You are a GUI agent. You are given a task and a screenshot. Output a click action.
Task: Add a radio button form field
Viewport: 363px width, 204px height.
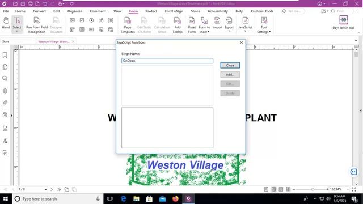coord(91,20)
